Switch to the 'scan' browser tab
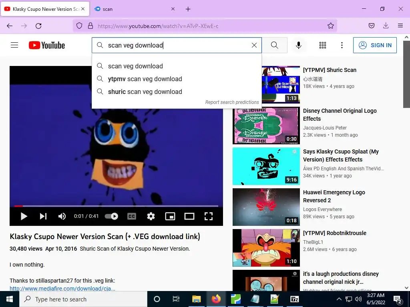 [131, 9]
